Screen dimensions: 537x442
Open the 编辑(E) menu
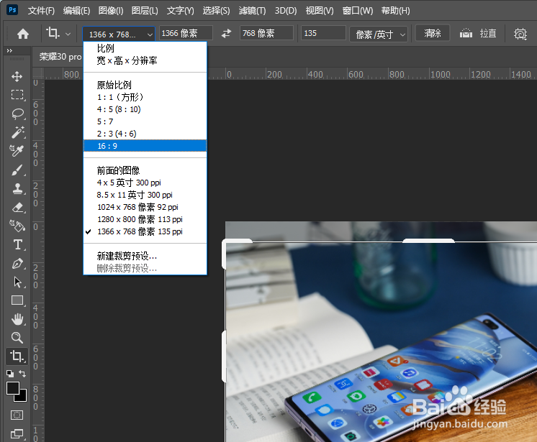[76, 11]
